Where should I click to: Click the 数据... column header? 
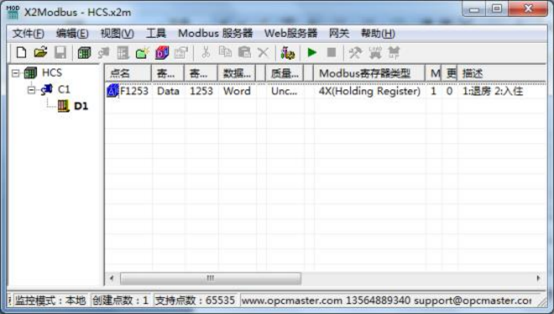click(x=236, y=73)
